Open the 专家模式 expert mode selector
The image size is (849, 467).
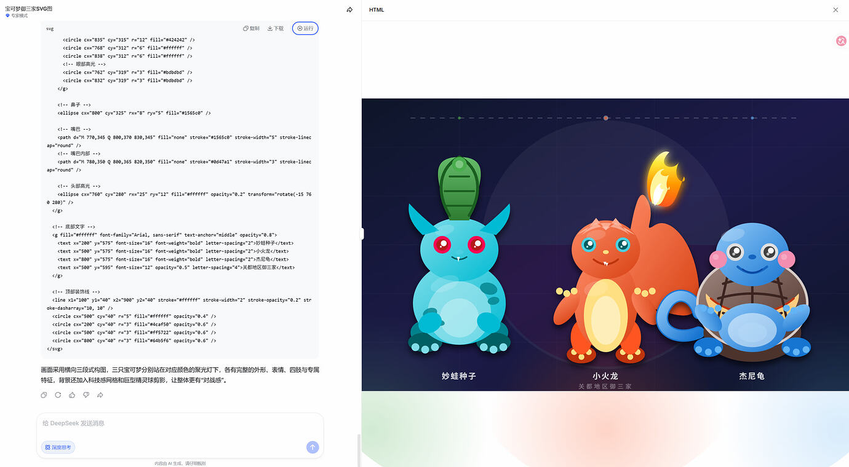pyautogui.click(x=17, y=16)
